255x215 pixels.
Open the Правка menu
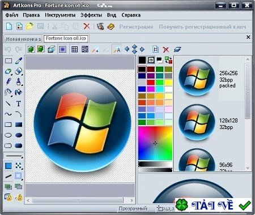[x=31, y=15]
